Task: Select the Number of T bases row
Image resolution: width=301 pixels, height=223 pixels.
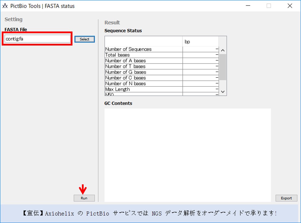Action: point(143,66)
